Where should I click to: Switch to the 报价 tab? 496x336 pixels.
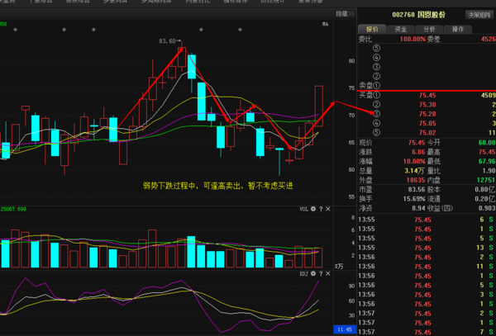372,30
